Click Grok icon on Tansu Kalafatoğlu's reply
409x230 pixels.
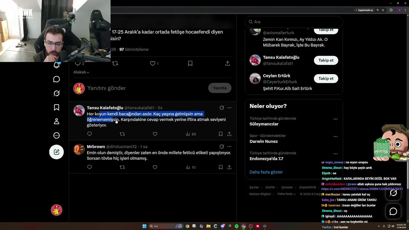222,108
